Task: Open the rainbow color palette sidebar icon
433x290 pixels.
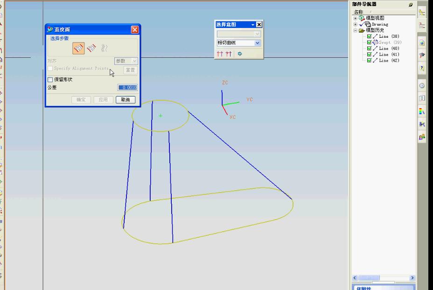Action: (422, 111)
